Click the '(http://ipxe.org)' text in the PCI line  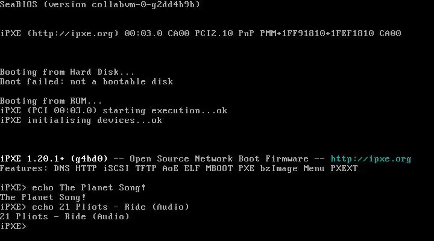[x=73, y=34]
